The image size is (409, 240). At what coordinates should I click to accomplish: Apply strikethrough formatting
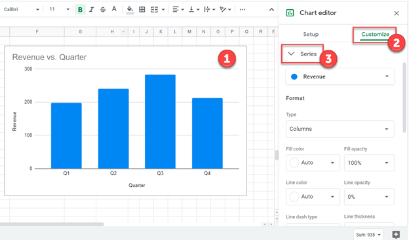pos(103,10)
